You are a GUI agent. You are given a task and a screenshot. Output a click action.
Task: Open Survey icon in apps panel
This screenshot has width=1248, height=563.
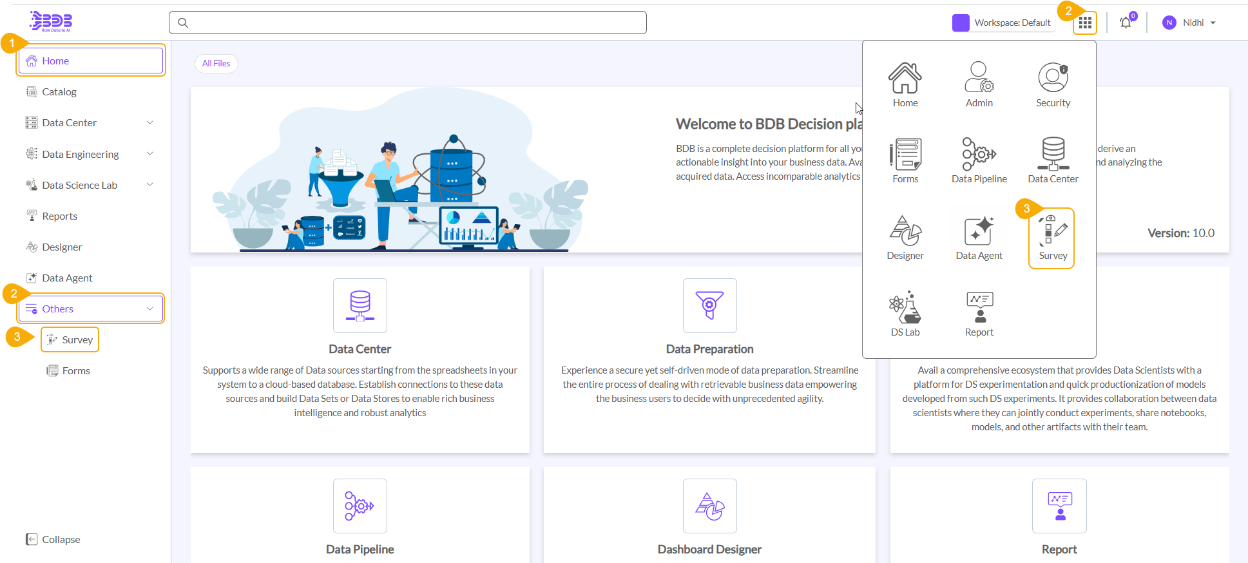(x=1052, y=238)
